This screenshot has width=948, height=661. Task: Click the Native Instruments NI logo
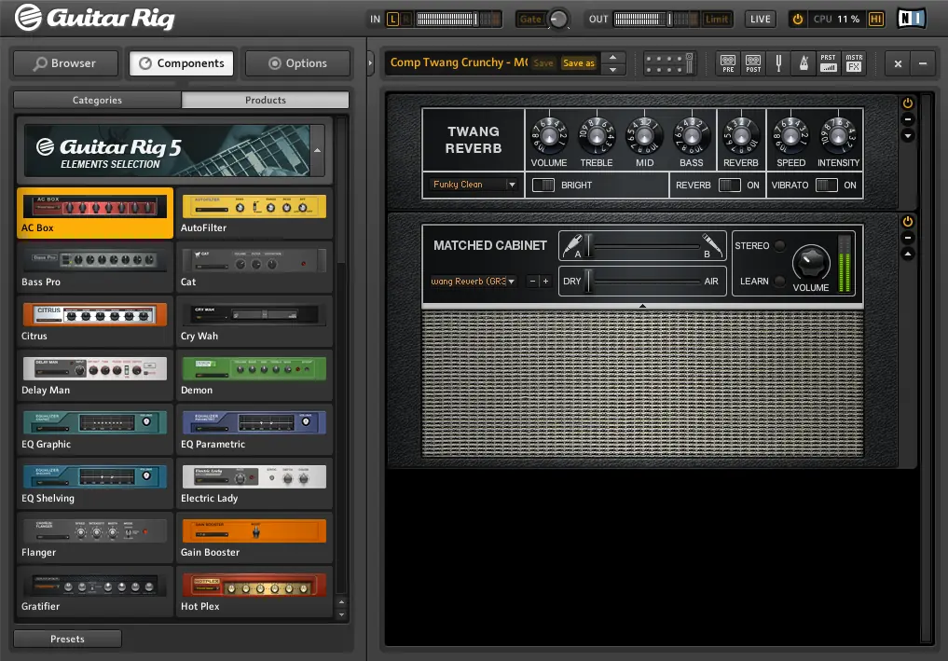click(x=911, y=18)
